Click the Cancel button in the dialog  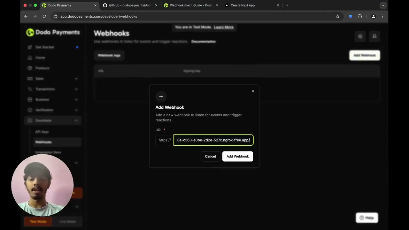pos(210,156)
